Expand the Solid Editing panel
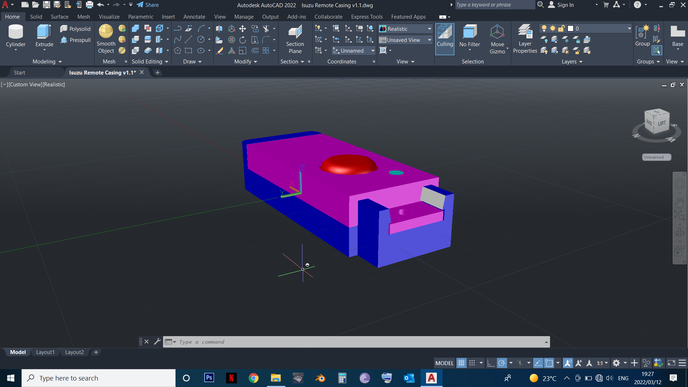Screen dimensions: 688x387 [x=150, y=62]
